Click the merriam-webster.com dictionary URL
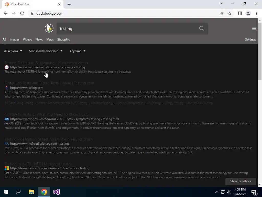262x197 pixels. (47, 67)
